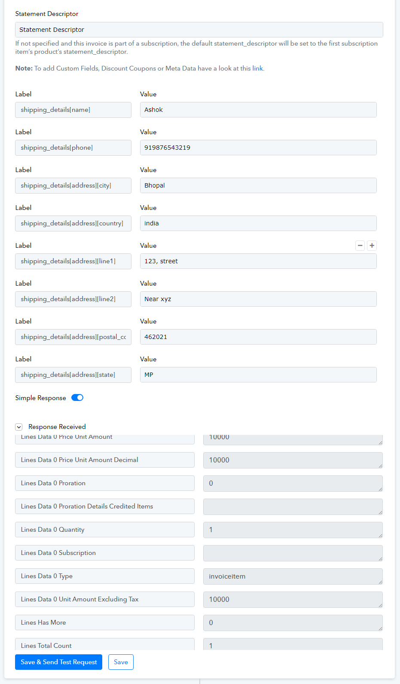Image resolution: width=400 pixels, height=684 pixels.
Task: Click resize handle of Lines Has More value
Action: pos(380,629)
